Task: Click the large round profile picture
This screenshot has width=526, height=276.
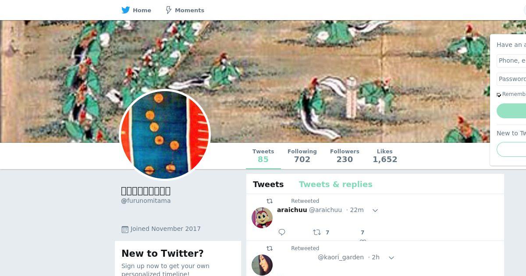Action: 165,135
